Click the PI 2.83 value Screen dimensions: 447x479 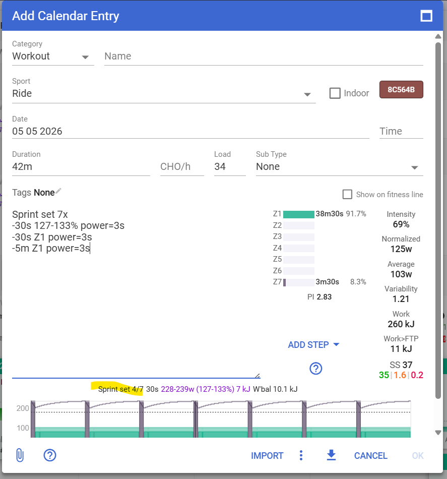(x=320, y=297)
